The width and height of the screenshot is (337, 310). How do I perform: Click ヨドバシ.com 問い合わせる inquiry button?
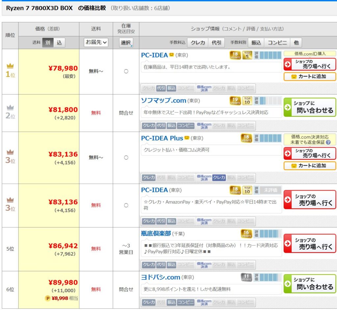click(310, 284)
